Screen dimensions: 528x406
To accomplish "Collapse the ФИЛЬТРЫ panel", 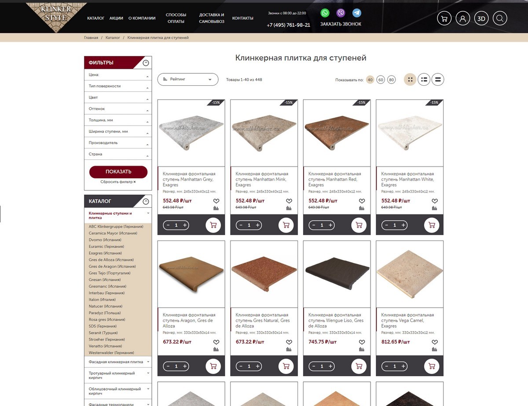I will pos(146,63).
